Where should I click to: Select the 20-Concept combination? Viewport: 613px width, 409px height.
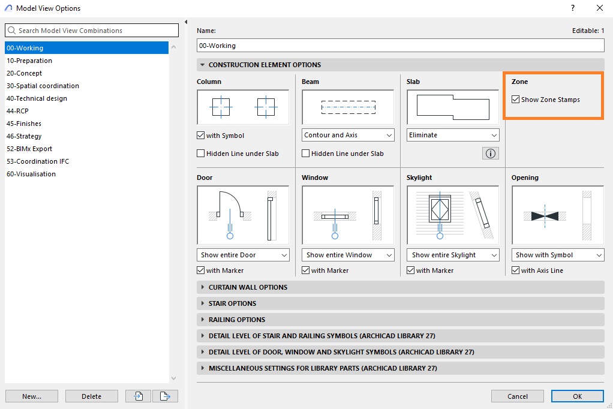[87, 73]
